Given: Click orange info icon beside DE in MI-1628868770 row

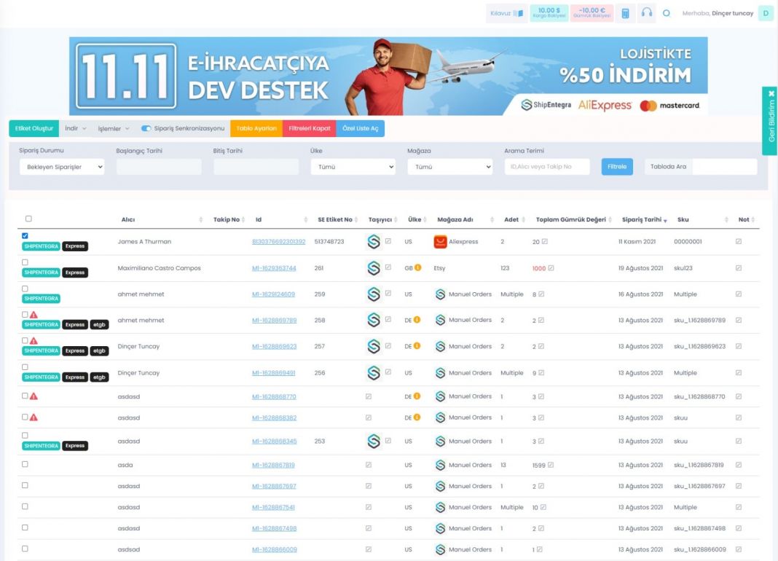Looking at the screenshot, I should (417, 396).
